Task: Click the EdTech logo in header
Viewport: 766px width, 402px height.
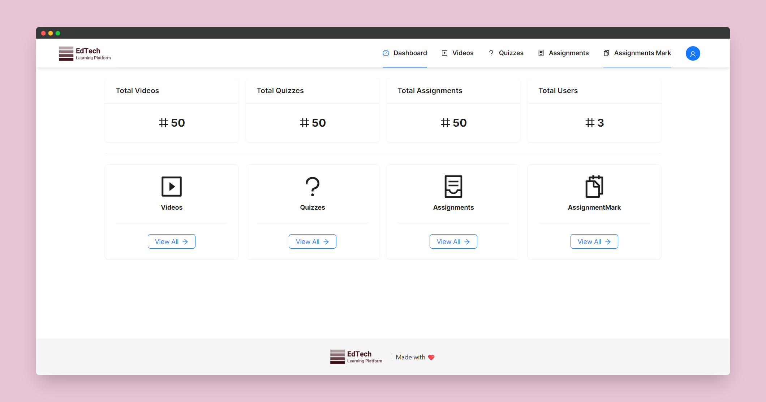Action: click(85, 53)
